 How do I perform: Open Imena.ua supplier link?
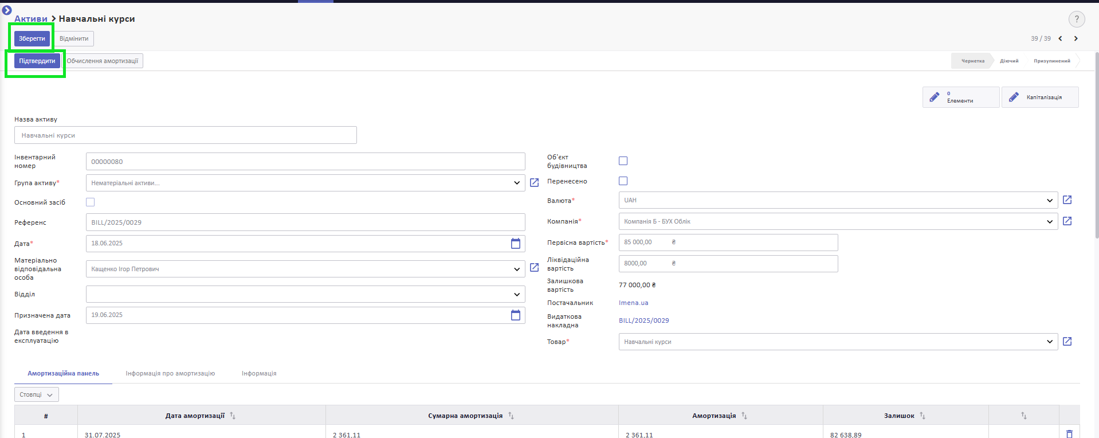click(x=634, y=303)
